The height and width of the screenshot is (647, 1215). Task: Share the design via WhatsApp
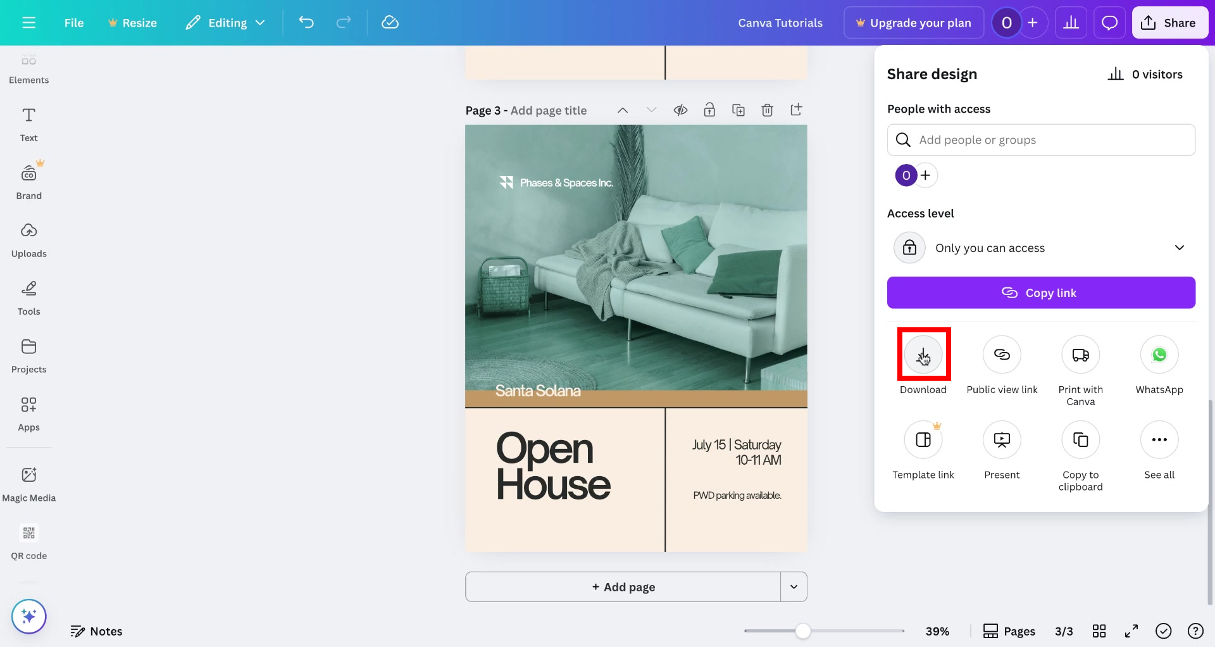(x=1159, y=355)
